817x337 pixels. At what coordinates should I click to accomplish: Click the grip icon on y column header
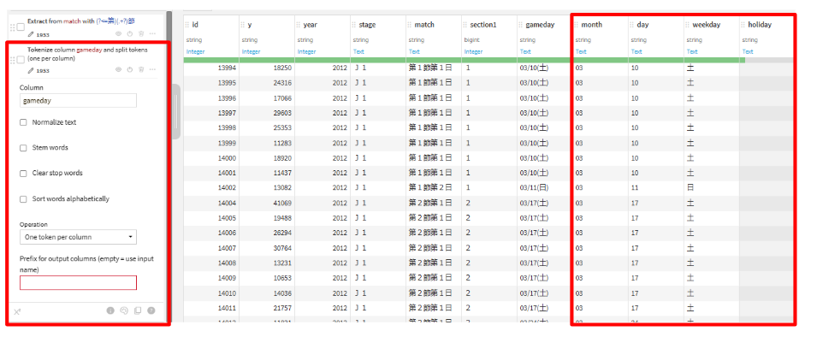point(243,25)
